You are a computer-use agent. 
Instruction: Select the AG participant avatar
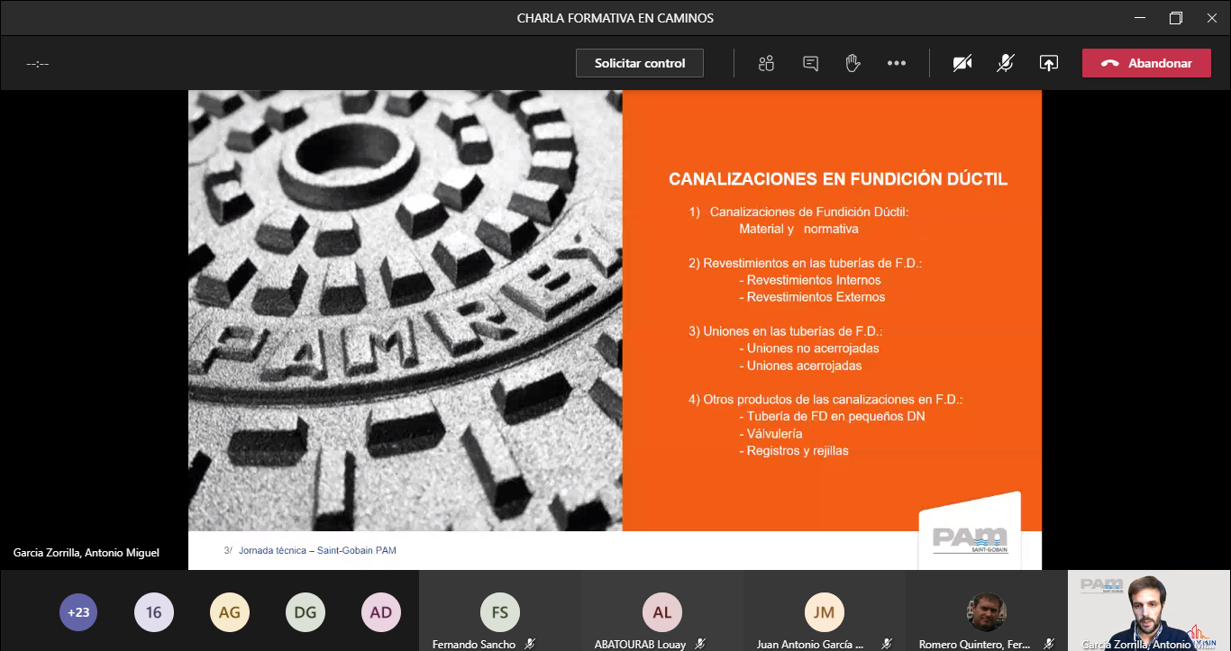point(230,612)
